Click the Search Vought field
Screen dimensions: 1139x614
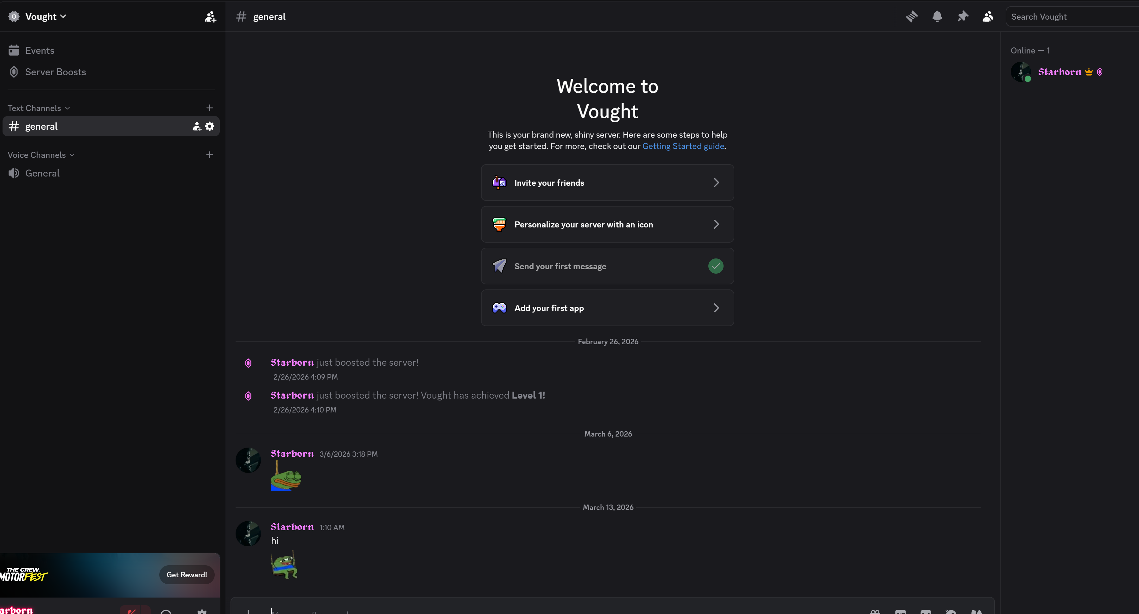point(1070,17)
